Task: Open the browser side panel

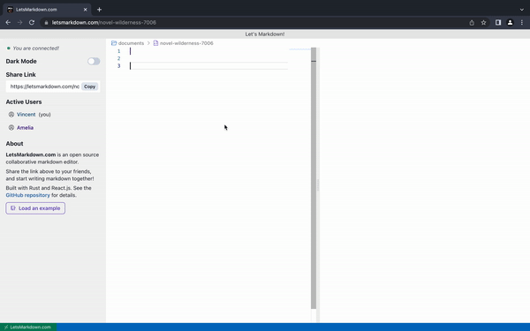Action: pos(498,23)
